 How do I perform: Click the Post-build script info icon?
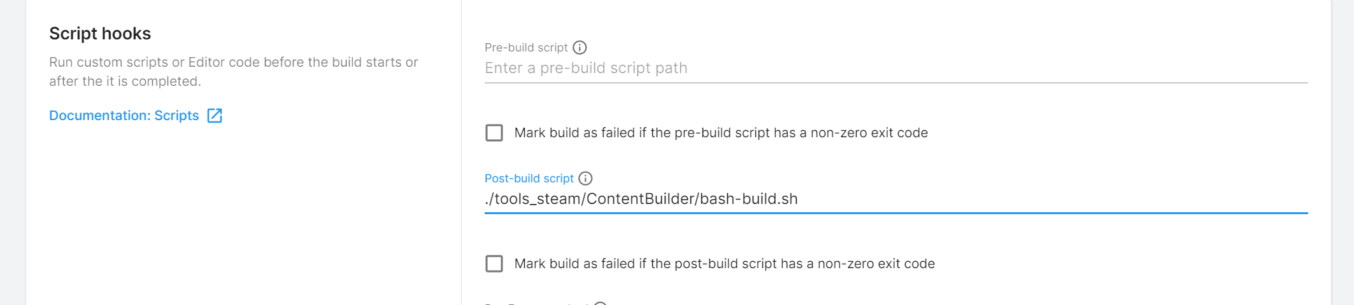(x=585, y=179)
